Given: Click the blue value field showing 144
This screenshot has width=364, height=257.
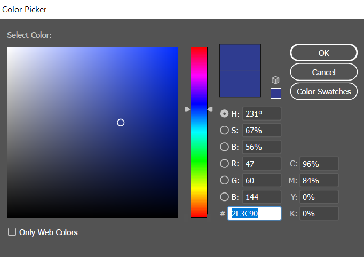Looking at the screenshot, I should tap(262, 197).
